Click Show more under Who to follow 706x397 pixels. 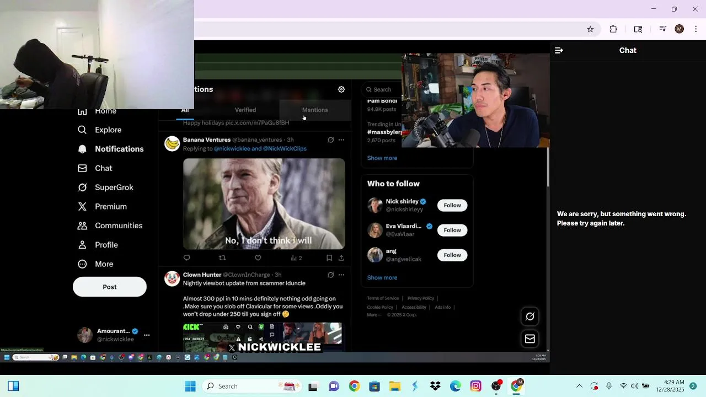pyautogui.click(x=382, y=277)
